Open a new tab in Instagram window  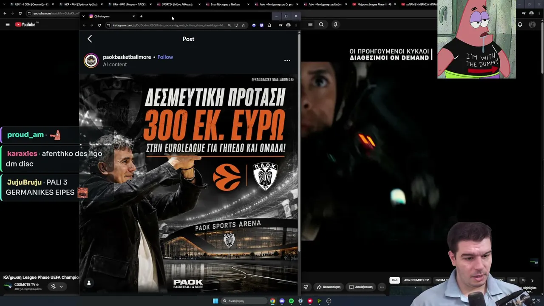(141, 16)
